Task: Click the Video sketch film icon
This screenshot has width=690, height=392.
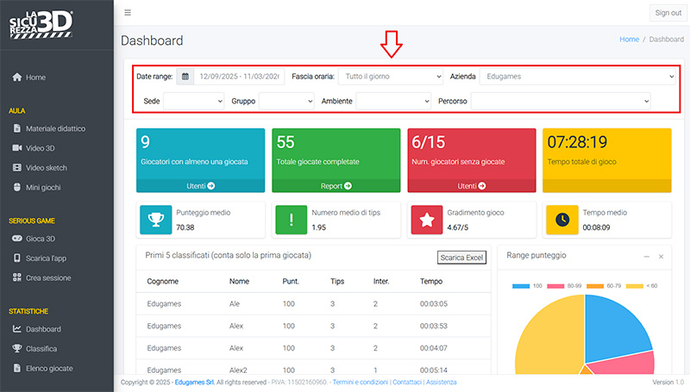Action: (x=16, y=167)
